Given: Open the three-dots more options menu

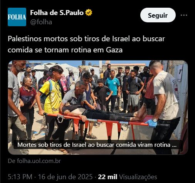Looking at the screenshot, I should click(x=184, y=15).
